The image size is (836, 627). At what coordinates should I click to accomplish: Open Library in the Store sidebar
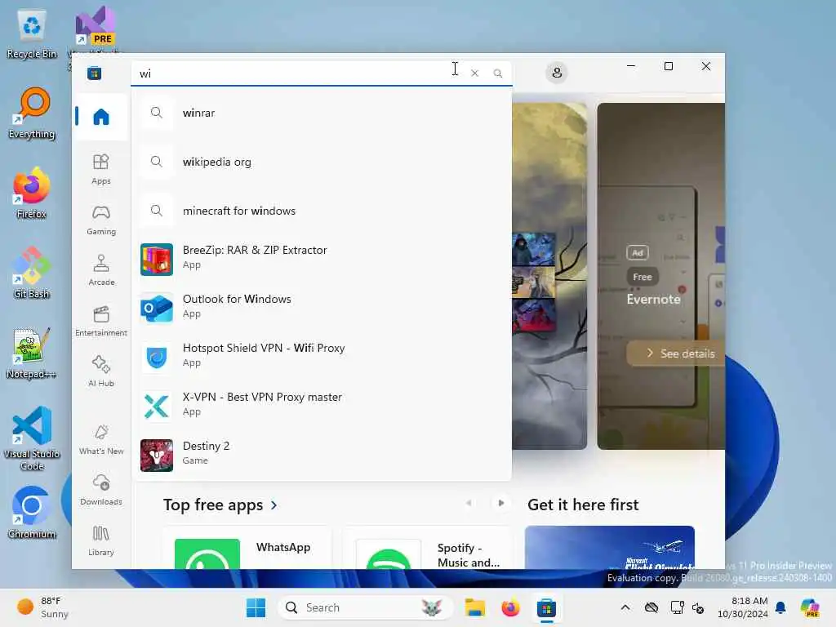coord(100,540)
